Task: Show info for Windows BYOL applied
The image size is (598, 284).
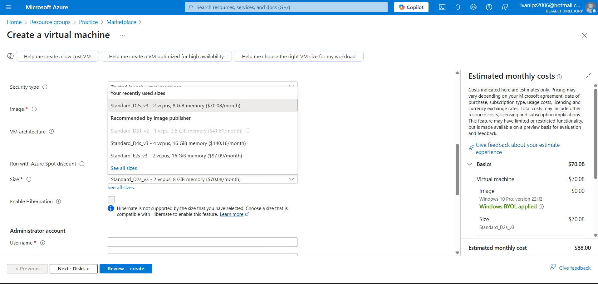Action: pyautogui.click(x=542, y=207)
